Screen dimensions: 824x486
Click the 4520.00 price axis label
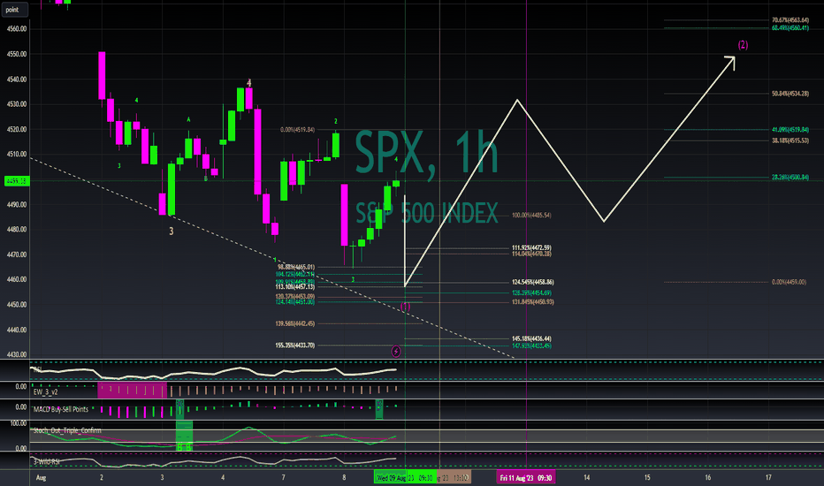[17, 129]
